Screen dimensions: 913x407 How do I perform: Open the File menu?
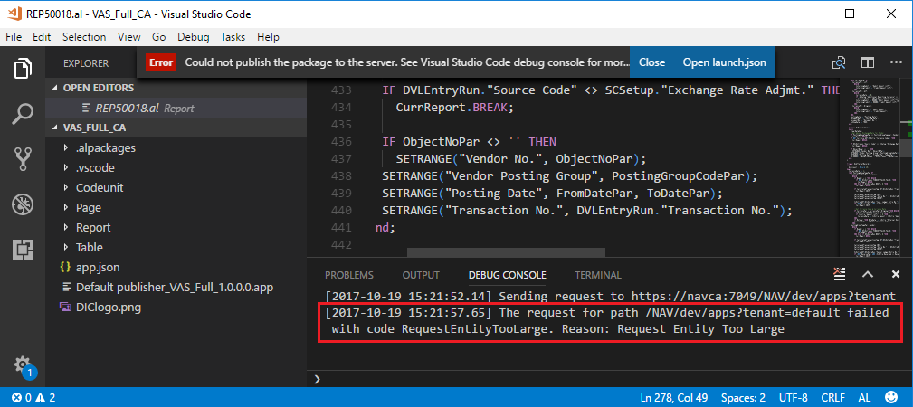click(x=15, y=37)
